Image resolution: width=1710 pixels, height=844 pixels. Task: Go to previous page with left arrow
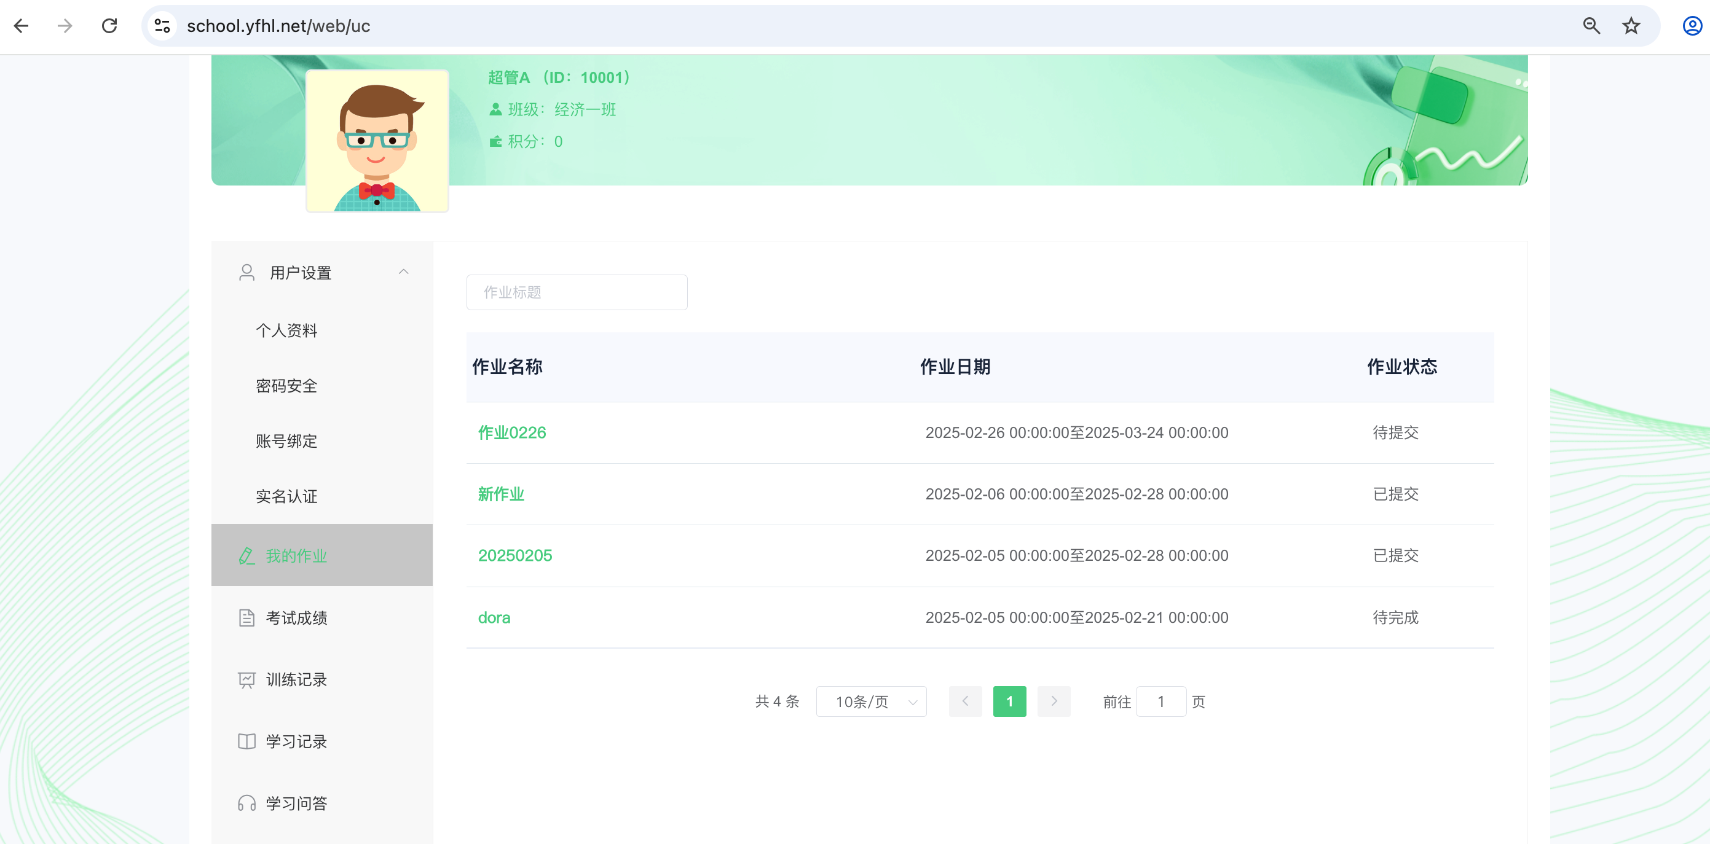[965, 701]
